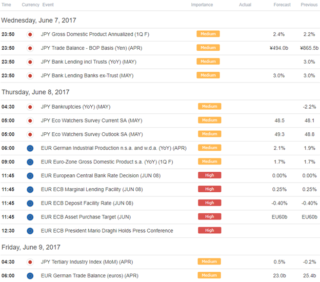320x282 pixels.
Task: Click the ¥494.0b forecast value
Action: [279, 48]
